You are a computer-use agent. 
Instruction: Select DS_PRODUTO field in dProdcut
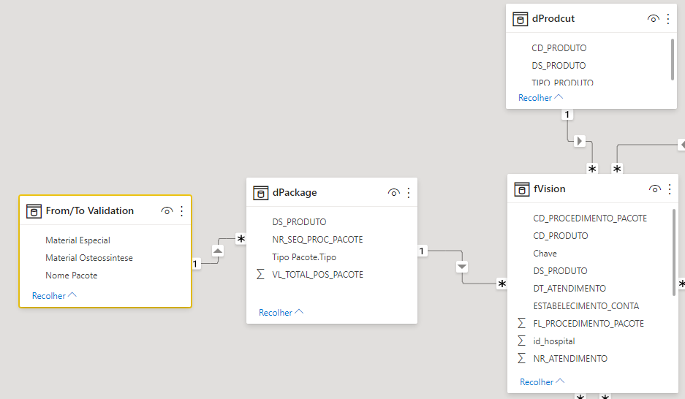(x=559, y=66)
